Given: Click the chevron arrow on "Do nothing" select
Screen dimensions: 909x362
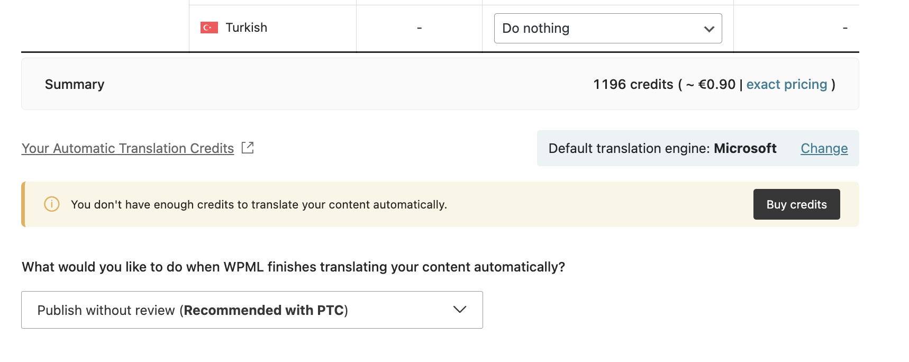Looking at the screenshot, I should tap(709, 29).
